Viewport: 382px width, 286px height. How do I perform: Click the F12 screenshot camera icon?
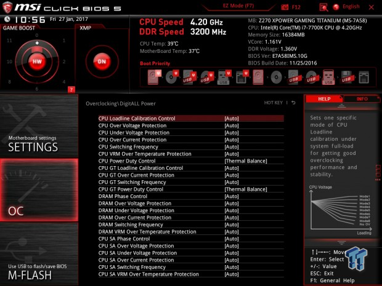coord(285,7)
